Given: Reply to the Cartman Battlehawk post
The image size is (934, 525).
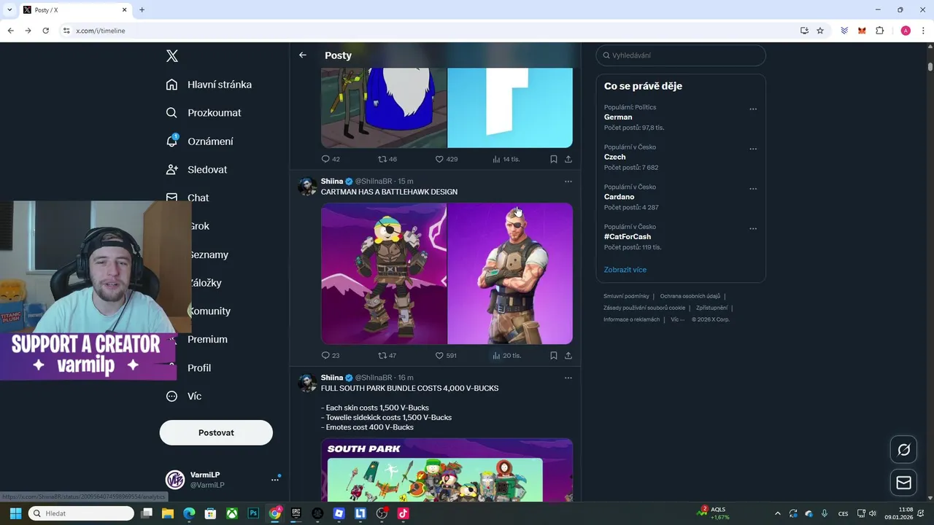Looking at the screenshot, I should 325,356.
